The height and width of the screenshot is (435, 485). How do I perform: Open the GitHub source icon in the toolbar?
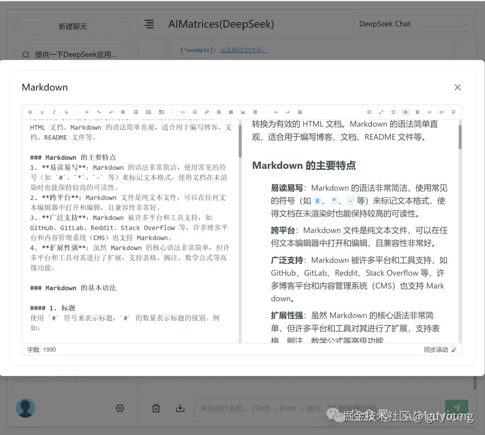(454, 112)
